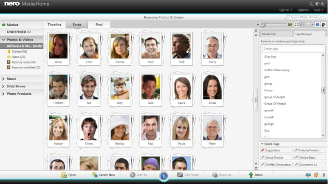This screenshot has width=328, height=184.
Task: Click the search magnifier icon
Action: (x=288, y=17)
